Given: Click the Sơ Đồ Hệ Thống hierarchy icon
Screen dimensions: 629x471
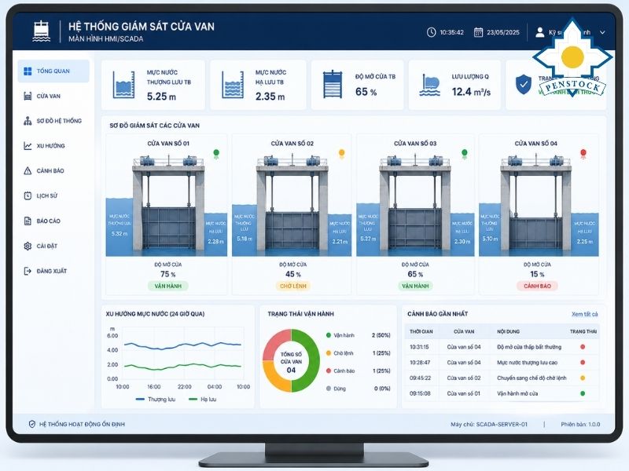Looking at the screenshot, I should (x=28, y=121).
